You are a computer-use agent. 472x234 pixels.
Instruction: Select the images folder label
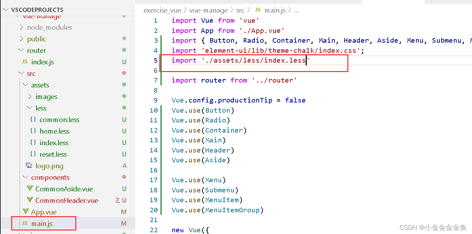46,97
